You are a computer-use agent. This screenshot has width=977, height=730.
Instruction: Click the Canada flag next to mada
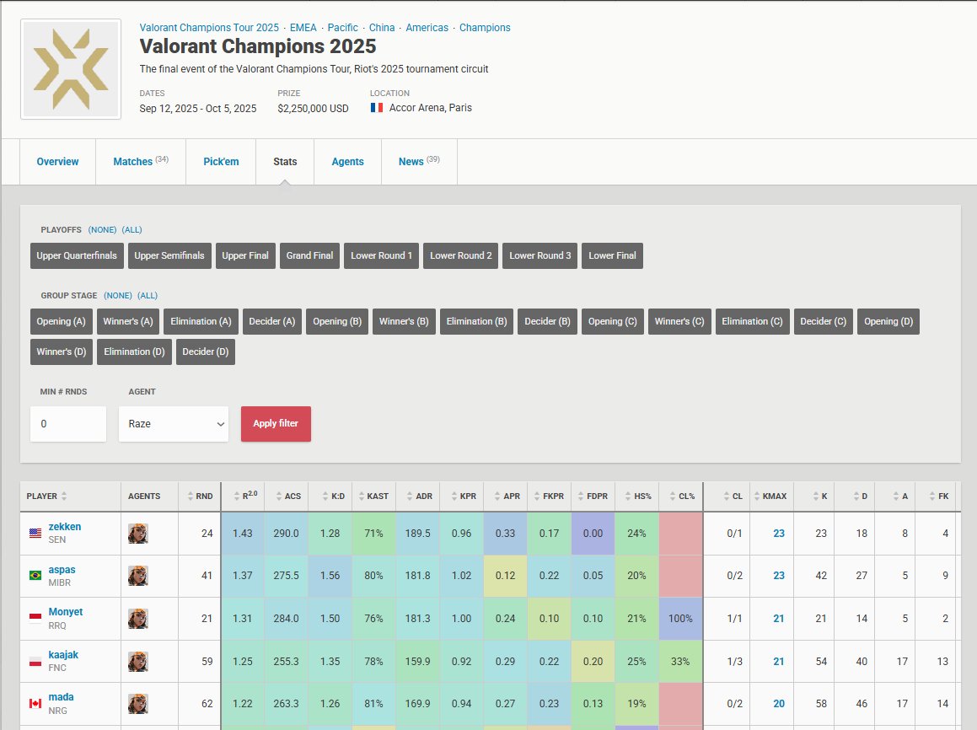click(35, 704)
